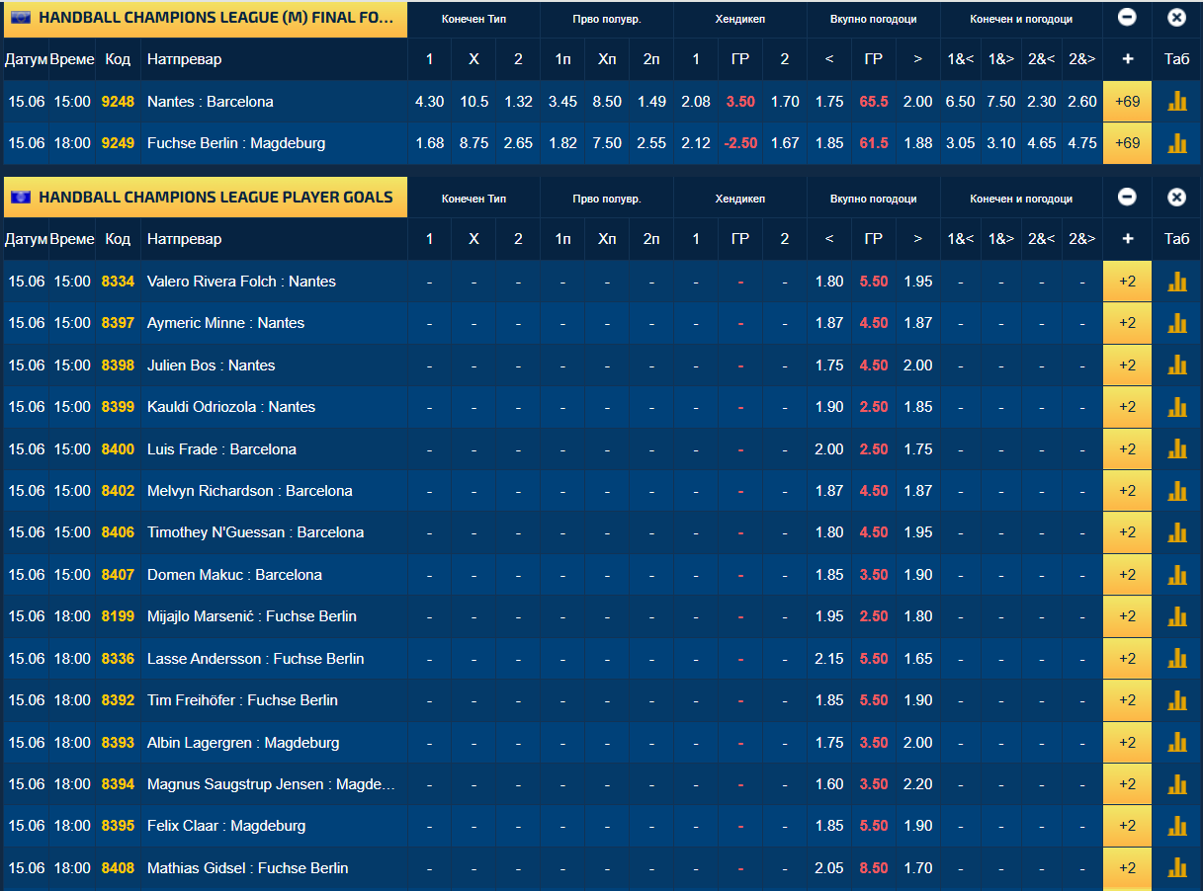Open stats chart for Luis Frade row
Image resolution: width=1203 pixels, height=891 pixels.
coord(1176,449)
